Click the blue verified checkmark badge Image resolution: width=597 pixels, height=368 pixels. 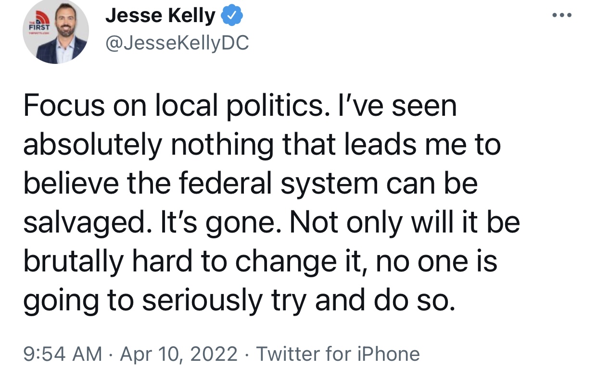232,17
